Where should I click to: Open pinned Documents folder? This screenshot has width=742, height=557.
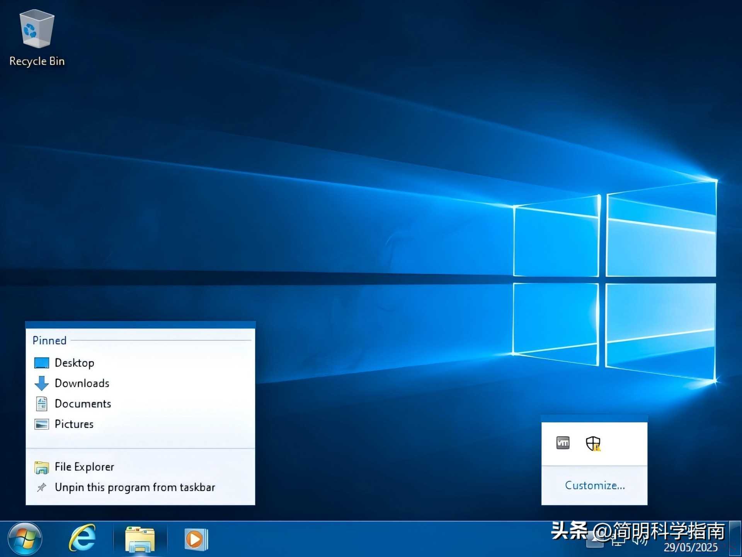coord(83,404)
